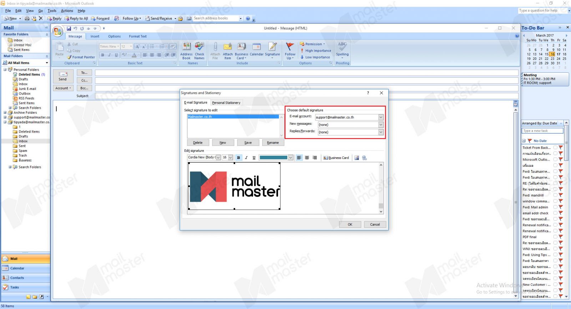
Task: Click Underline icon in signature editor
Action: pyautogui.click(x=254, y=158)
